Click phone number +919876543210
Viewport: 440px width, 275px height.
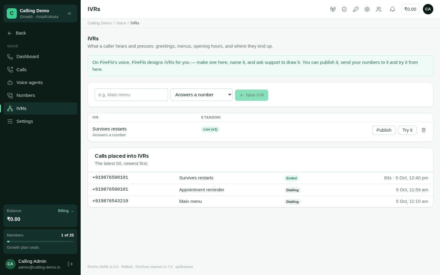(110, 201)
